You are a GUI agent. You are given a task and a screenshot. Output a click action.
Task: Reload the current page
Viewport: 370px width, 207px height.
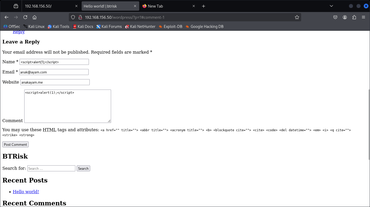coord(25,17)
